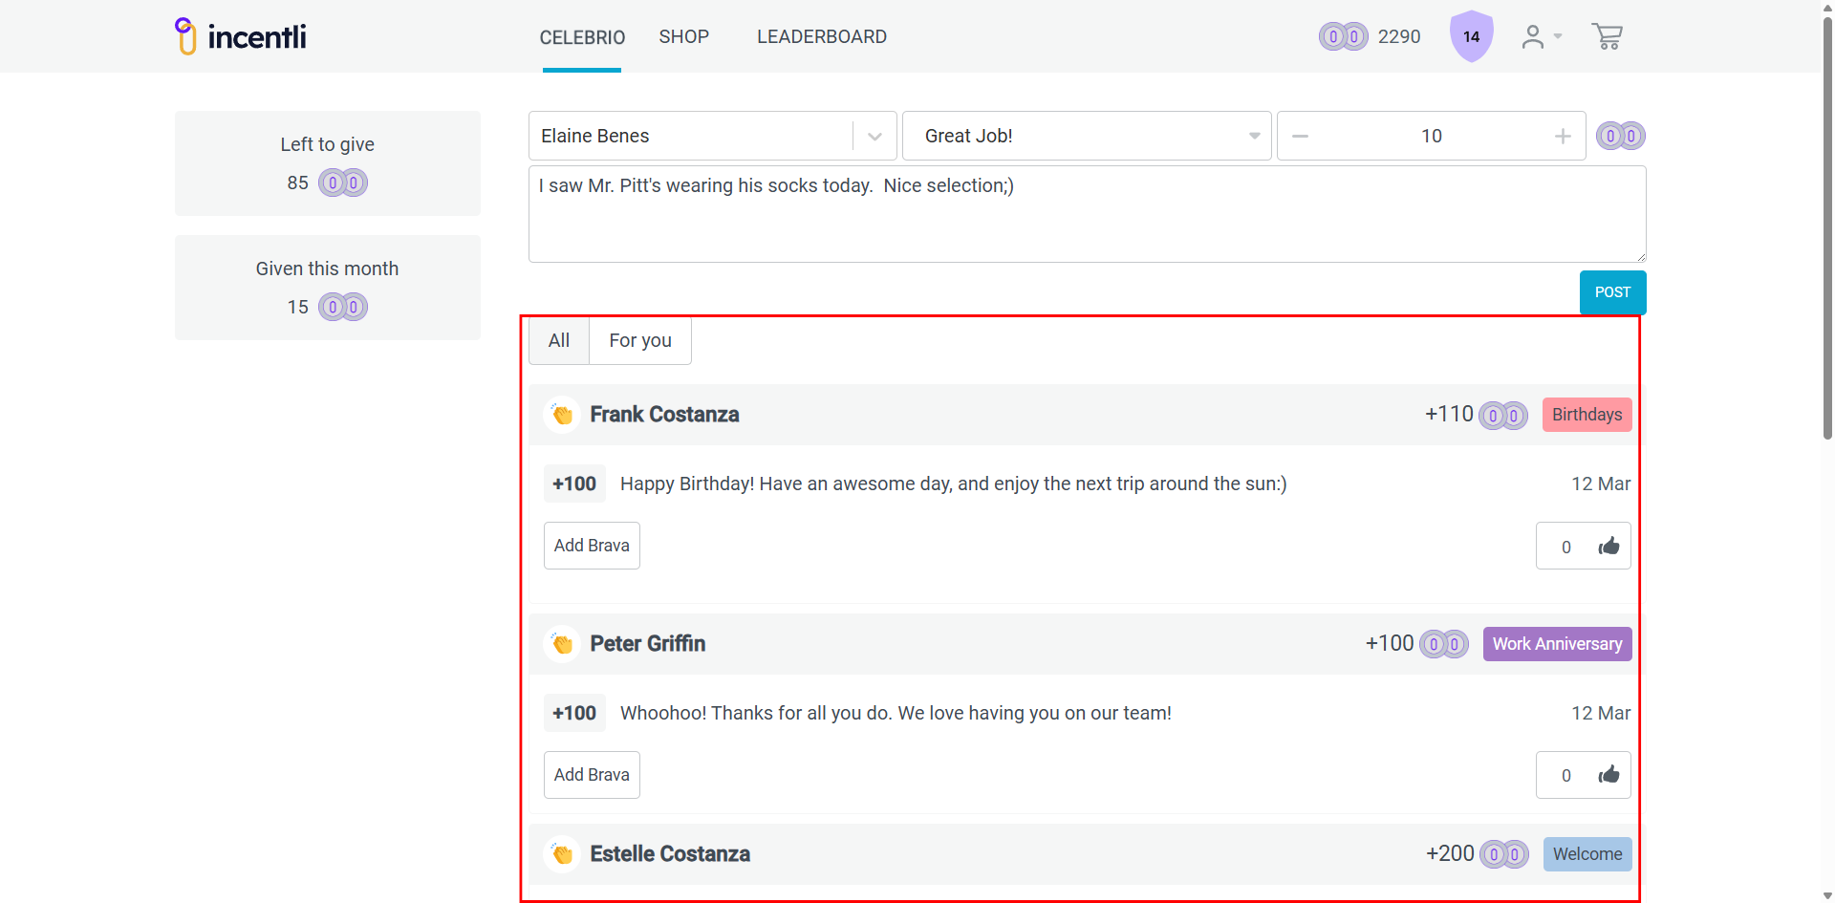Click the Peter Griffin name

pyautogui.click(x=647, y=644)
